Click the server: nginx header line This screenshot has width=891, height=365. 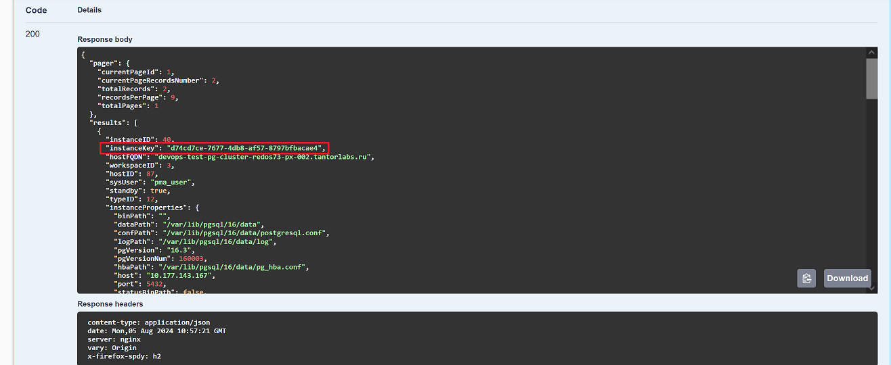click(x=113, y=339)
